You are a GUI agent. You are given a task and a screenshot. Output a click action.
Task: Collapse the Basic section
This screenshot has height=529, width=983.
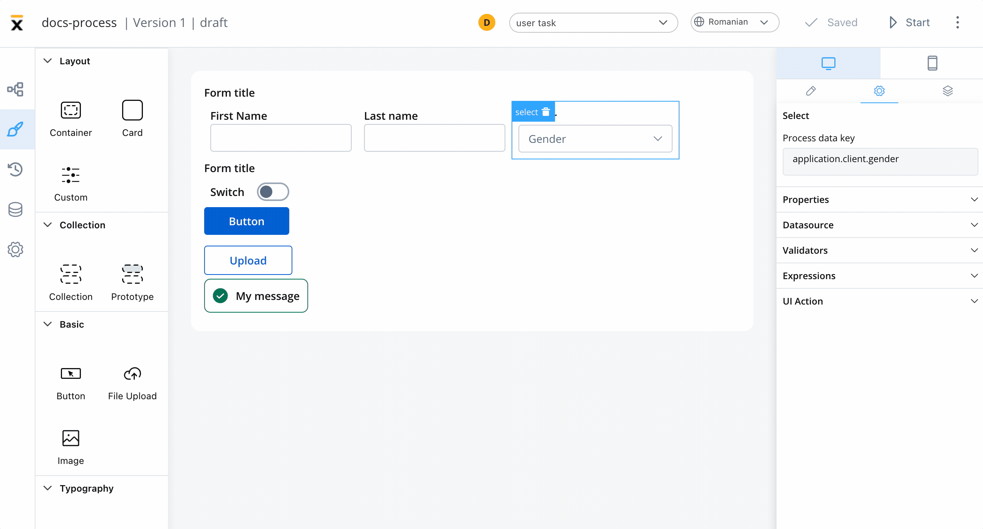(x=48, y=324)
